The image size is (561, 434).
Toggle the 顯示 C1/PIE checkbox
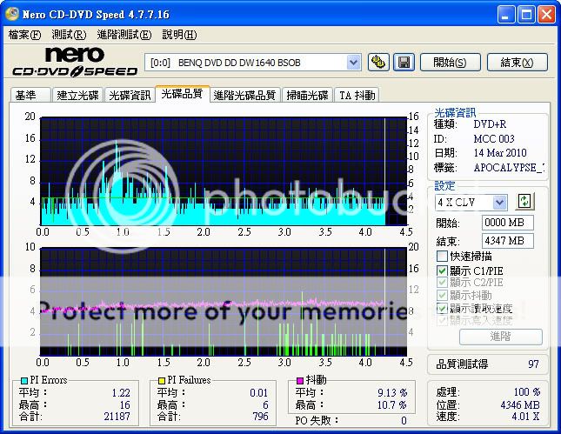pyautogui.click(x=442, y=270)
